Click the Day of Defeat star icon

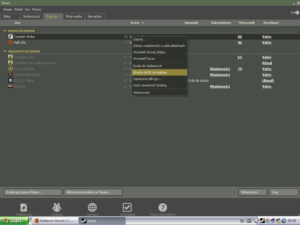tap(11, 69)
